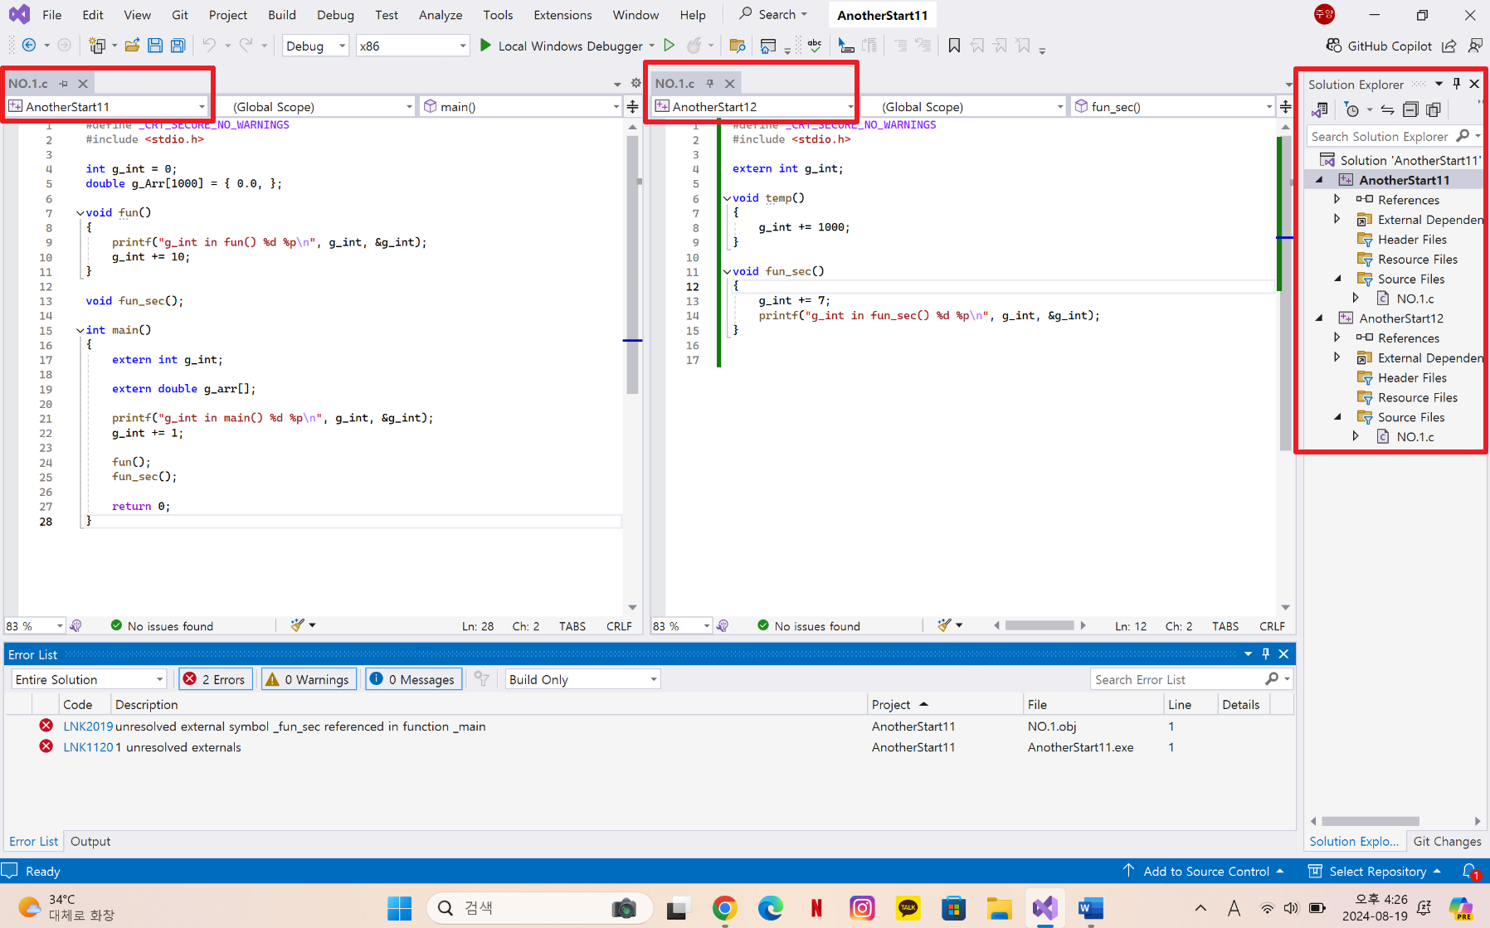Screen dimensions: 1490x928
Task: Click the spell checker abc icon
Action: [x=815, y=46]
